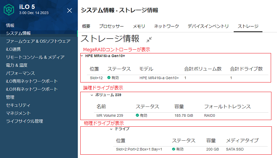Click the HPE iLO hexagon logo
277x158 pixels.
click(9, 10)
